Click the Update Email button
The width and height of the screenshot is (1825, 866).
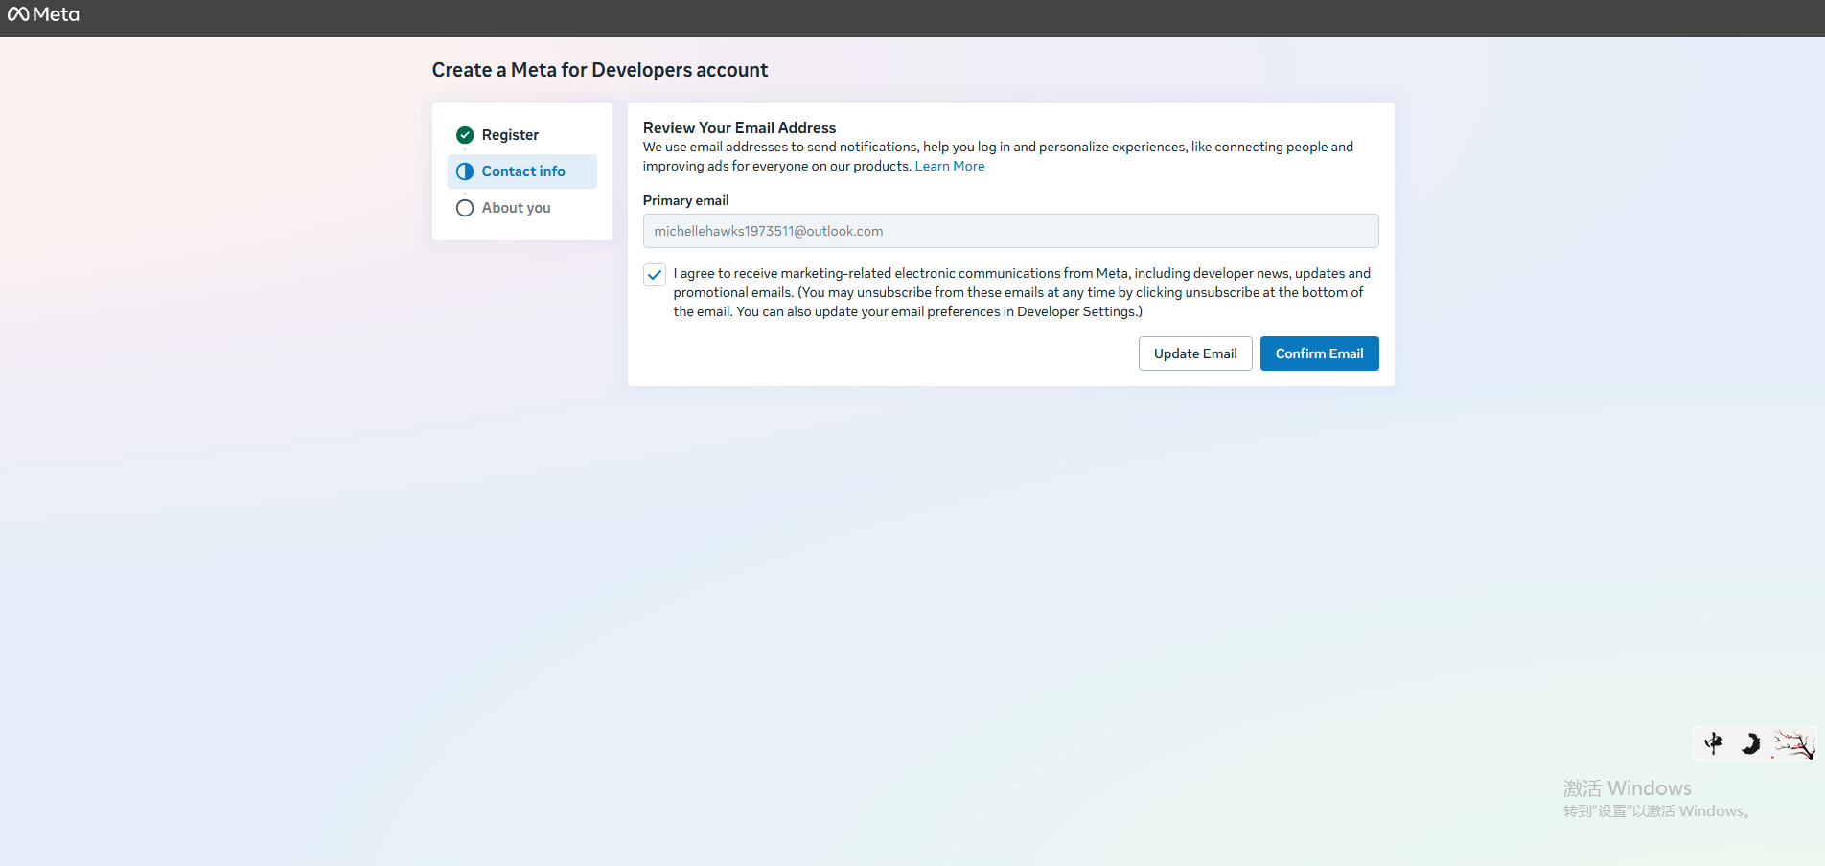pos(1195,353)
